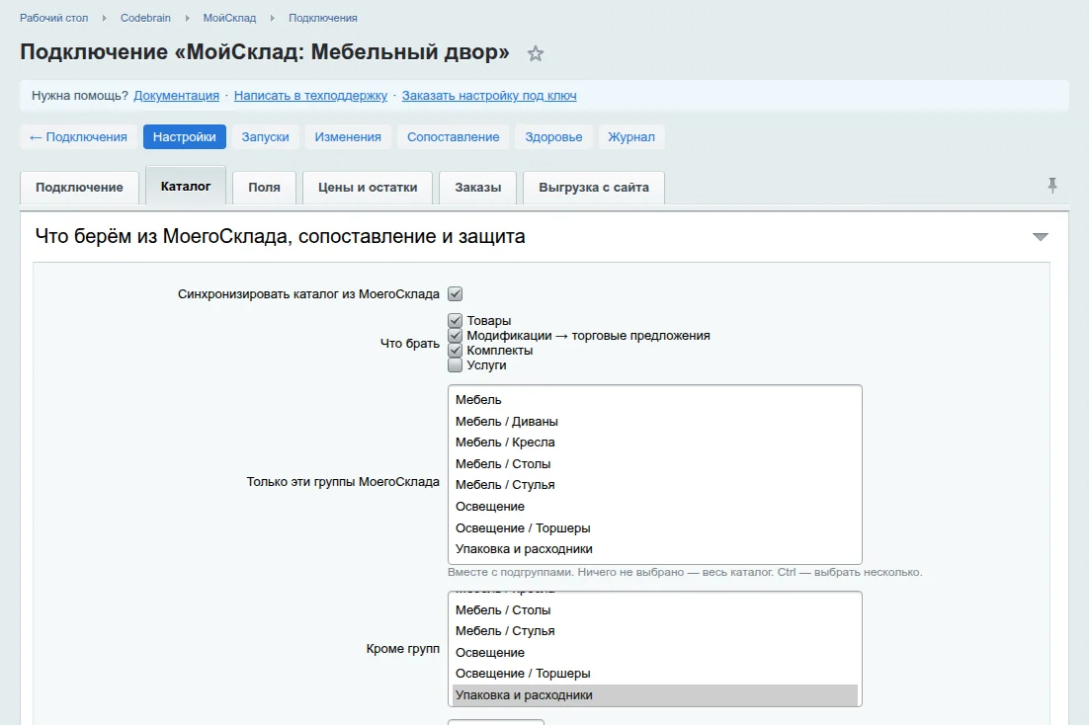
Task: Click «Написать в техподдержку» link
Action: coord(310,96)
